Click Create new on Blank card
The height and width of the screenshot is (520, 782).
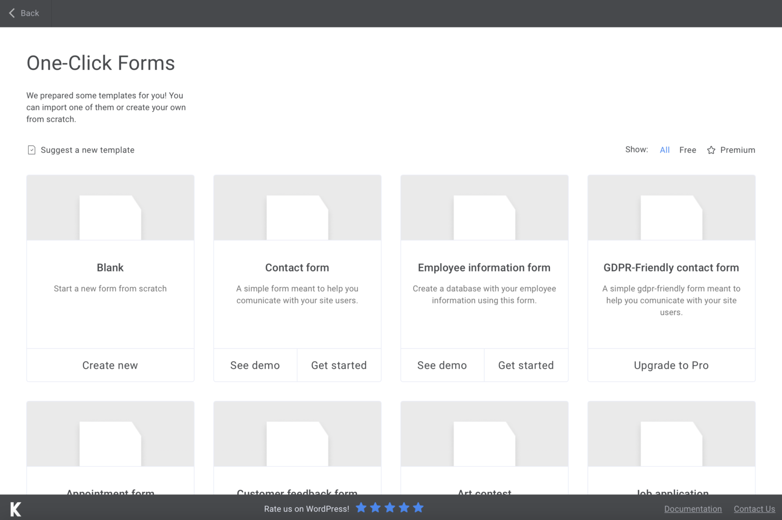110,365
